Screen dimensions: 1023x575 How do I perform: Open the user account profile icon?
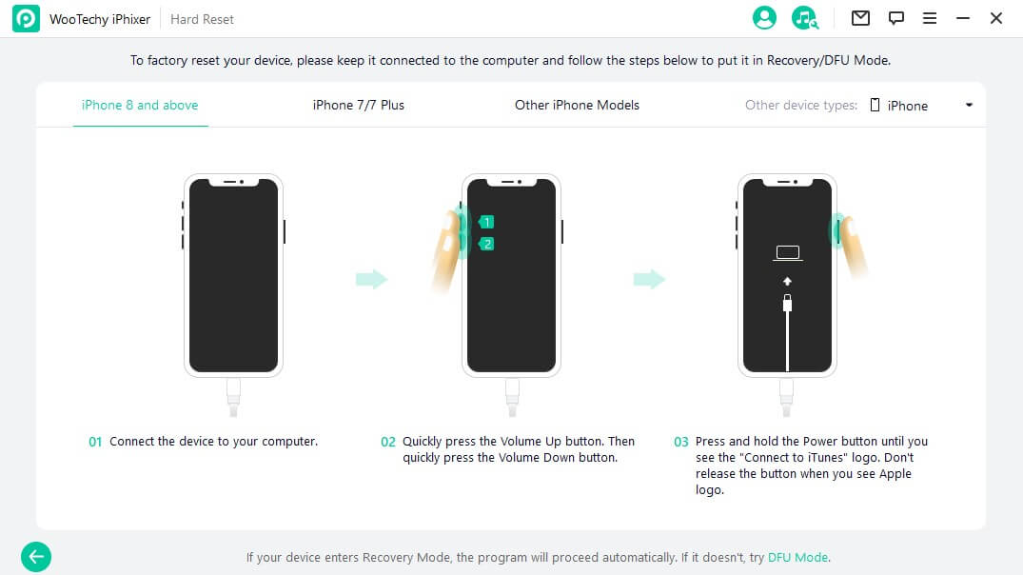point(764,18)
